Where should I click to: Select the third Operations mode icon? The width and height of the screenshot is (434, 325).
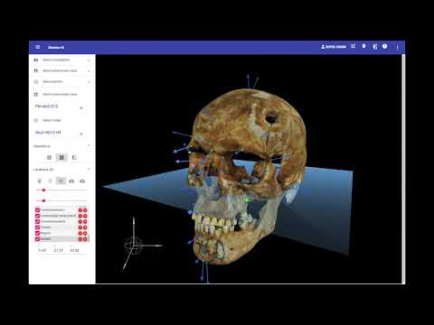click(x=74, y=157)
